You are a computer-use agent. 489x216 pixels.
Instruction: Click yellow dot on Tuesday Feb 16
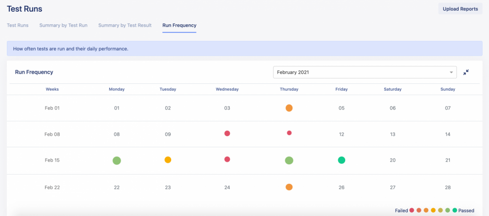pos(168,160)
